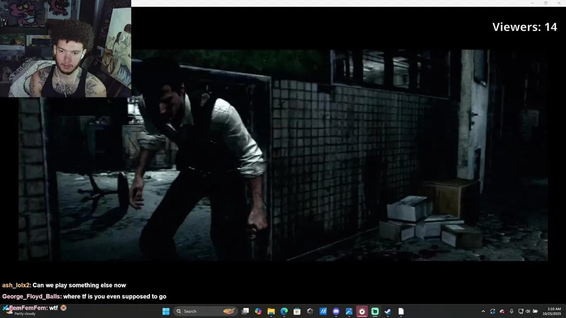Click the sync status tray icon
Image resolution: width=566 pixels, height=318 pixels.
pos(493,311)
